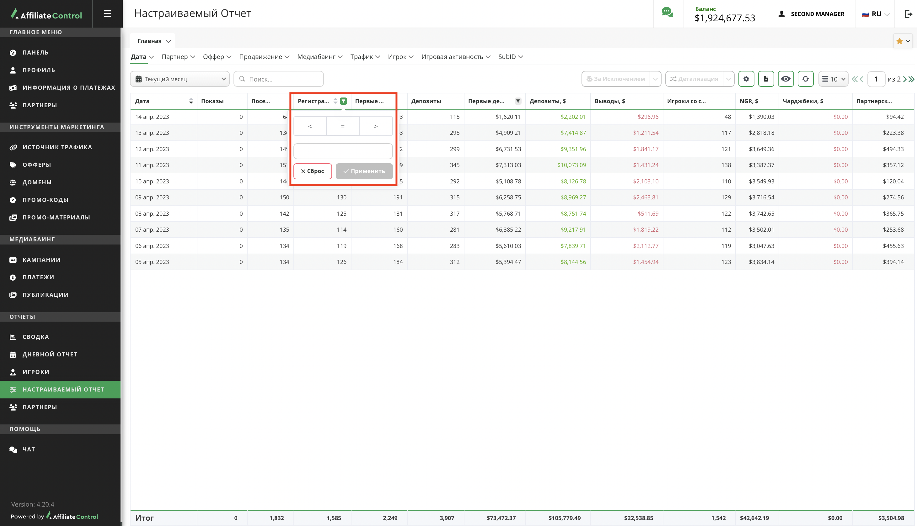This screenshot has height=526, width=917.
Task: Click the refresh report icon
Action: 805,79
